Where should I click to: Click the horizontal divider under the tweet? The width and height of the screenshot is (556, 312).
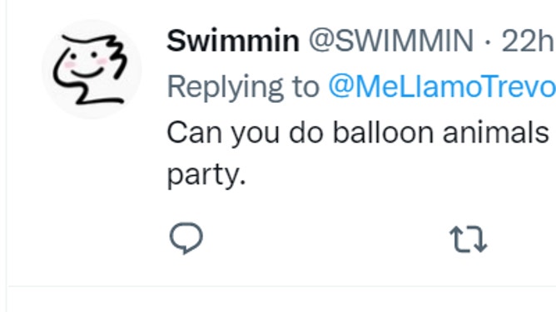pyautogui.click(x=281, y=285)
